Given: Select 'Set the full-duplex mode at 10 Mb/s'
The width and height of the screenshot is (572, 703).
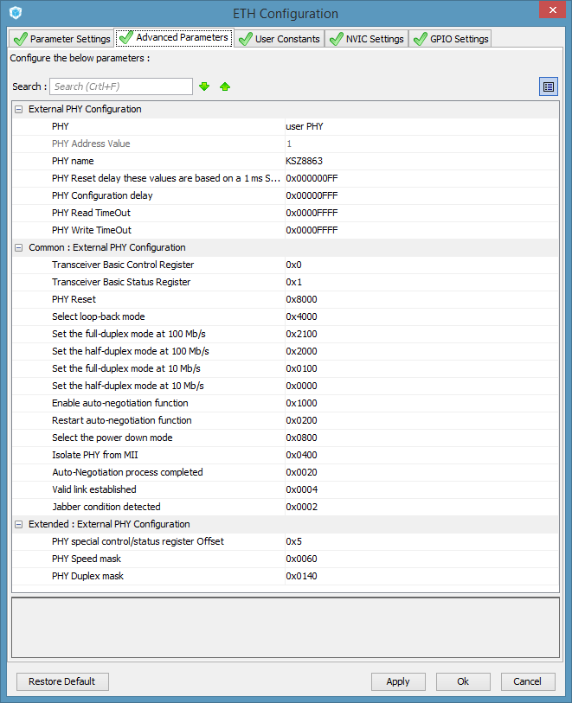Looking at the screenshot, I should tap(286, 368).
